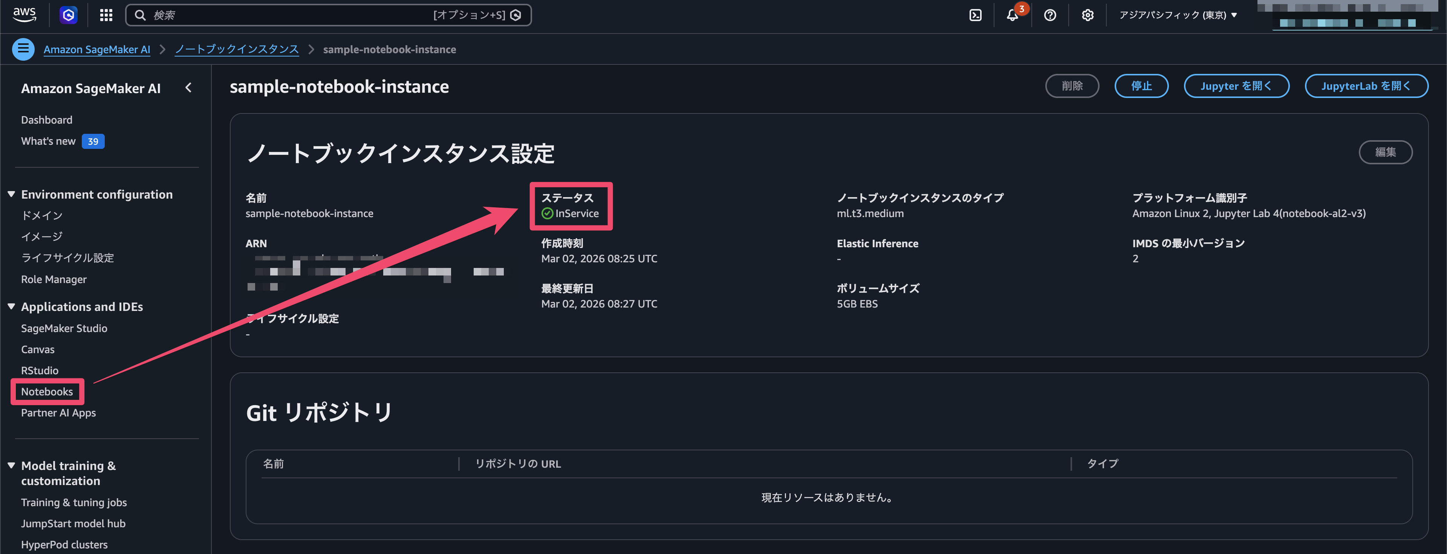
Task: Click the collapsed 停止 button
Action: tap(1141, 86)
